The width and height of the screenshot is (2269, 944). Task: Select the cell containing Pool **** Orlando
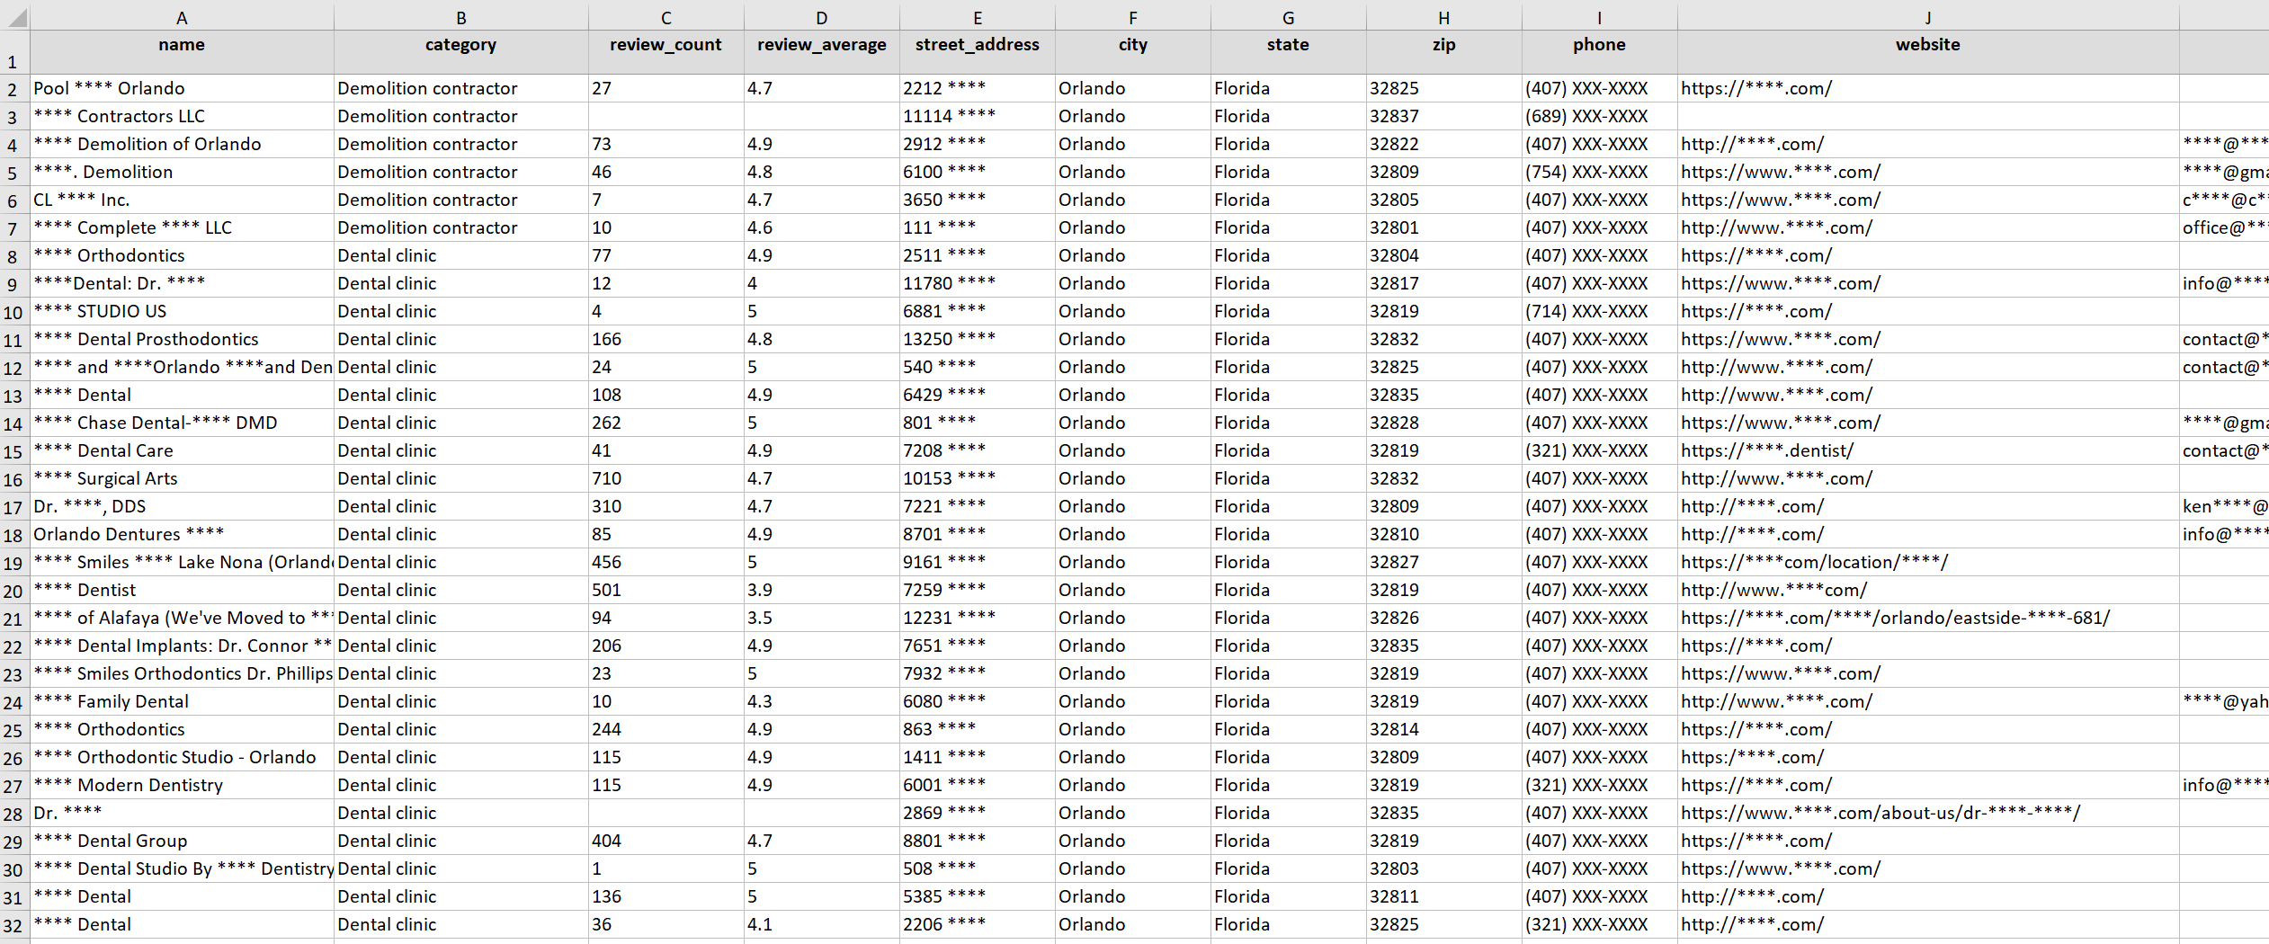pyautogui.click(x=108, y=88)
